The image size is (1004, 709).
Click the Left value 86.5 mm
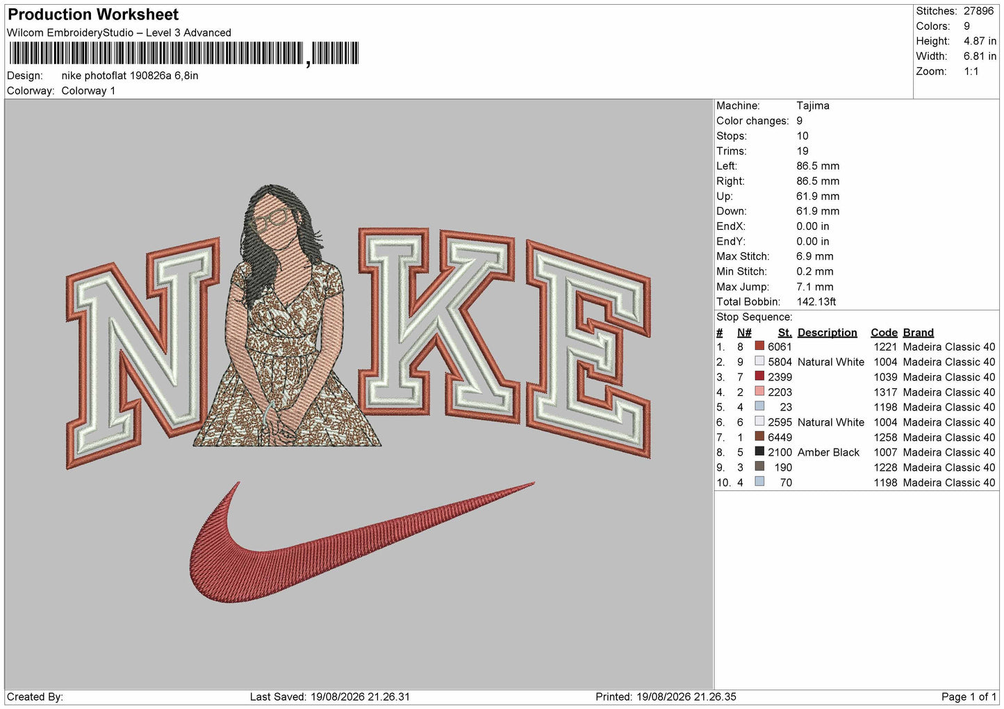click(818, 166)
